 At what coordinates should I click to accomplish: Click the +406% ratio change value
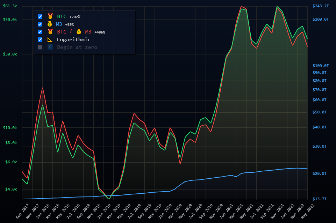(x=100, y=32)
